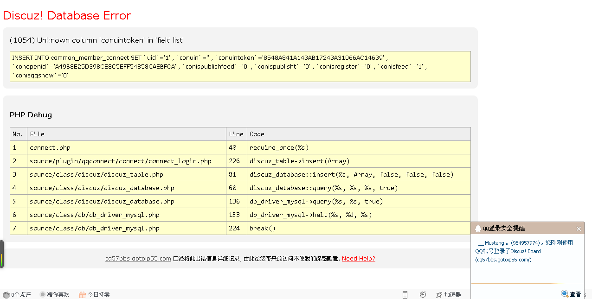Click the Discuz! Database Error heading
Viewport: 592px width, 299px height.
67,16
